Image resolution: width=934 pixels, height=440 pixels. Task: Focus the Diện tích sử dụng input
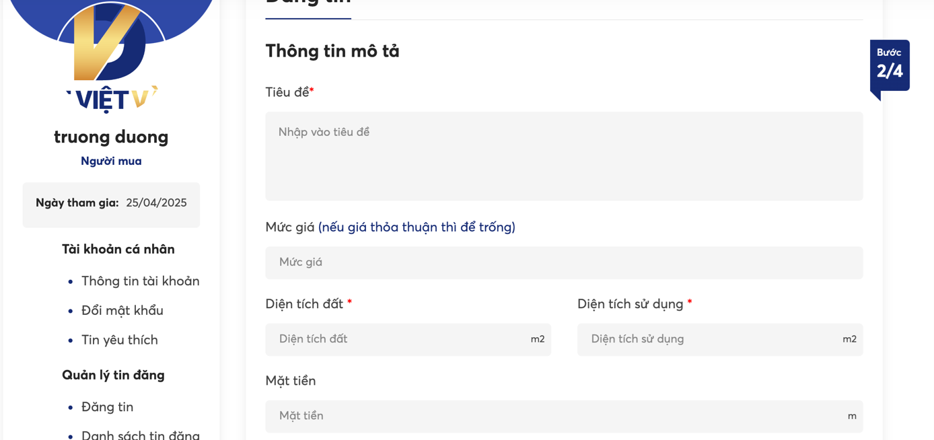(720, 340)
